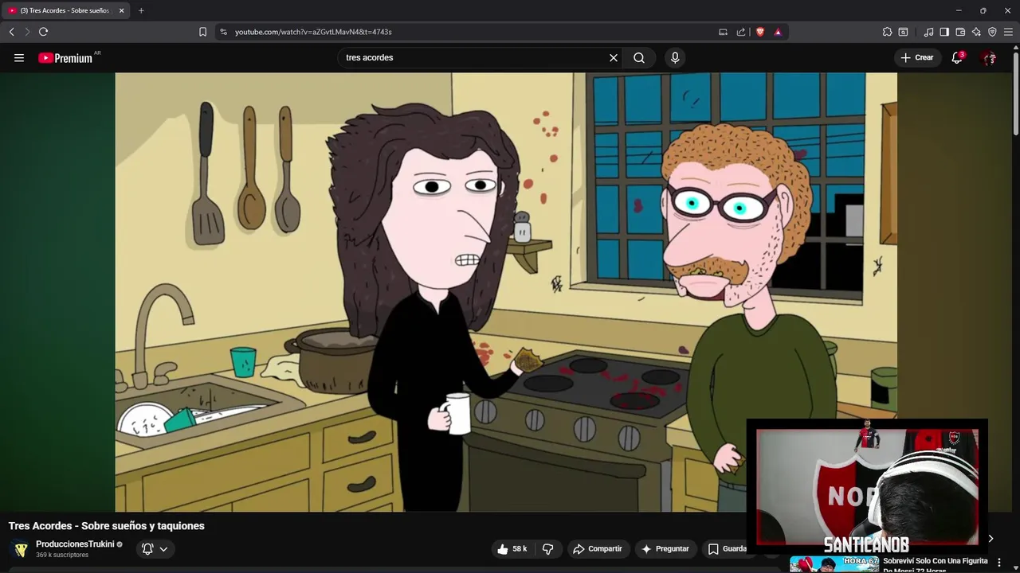Open the browser extensions puzzle icon

tap(887, 32)
